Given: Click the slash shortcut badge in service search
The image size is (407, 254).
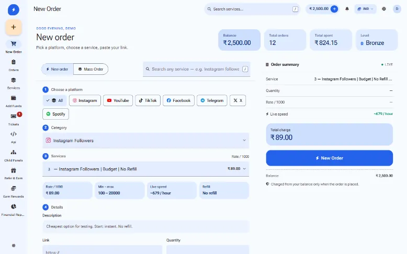Looking at the screenshot, I should (245, 69).
